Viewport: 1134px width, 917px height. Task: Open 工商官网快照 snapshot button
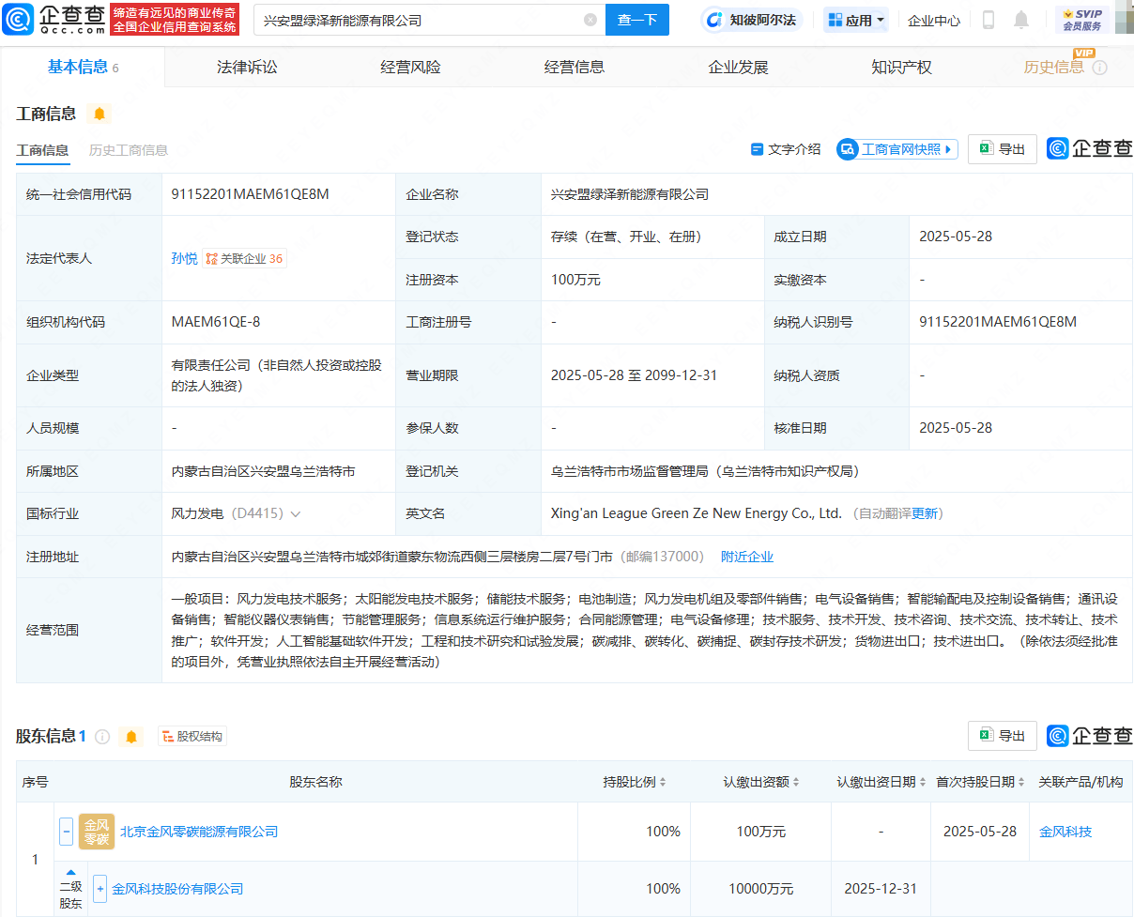point(897,149)
